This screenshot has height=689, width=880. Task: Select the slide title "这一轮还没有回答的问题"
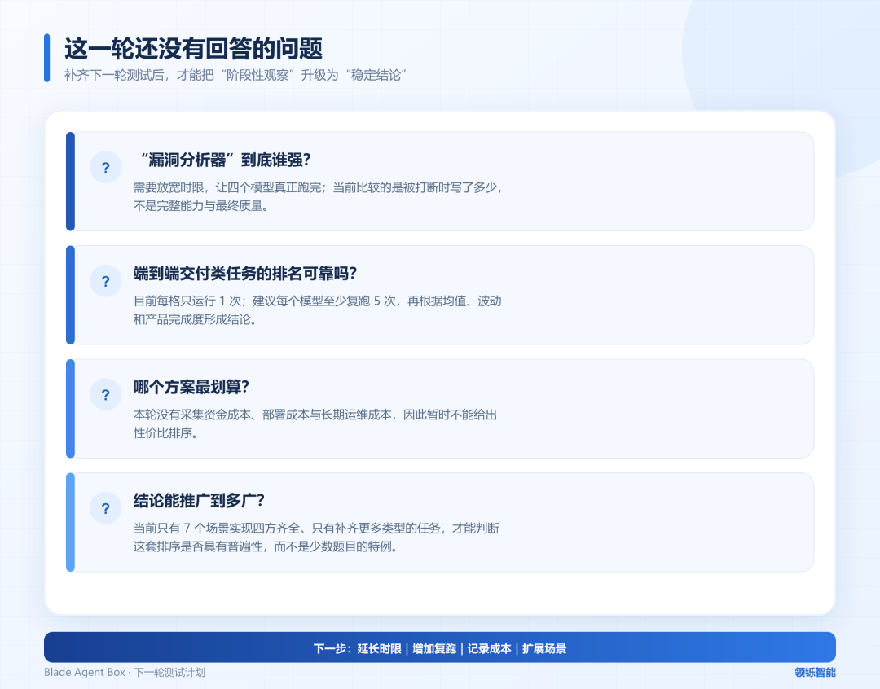coord(194,49)
